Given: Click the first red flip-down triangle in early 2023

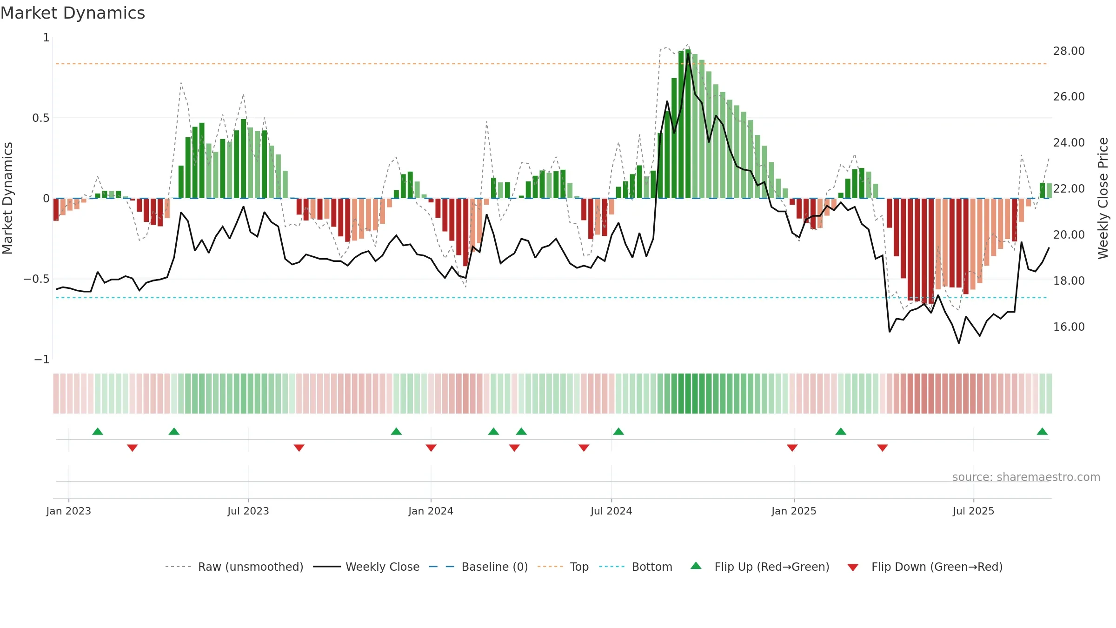Looking at the screenshot, I should [x=133, y=448].
